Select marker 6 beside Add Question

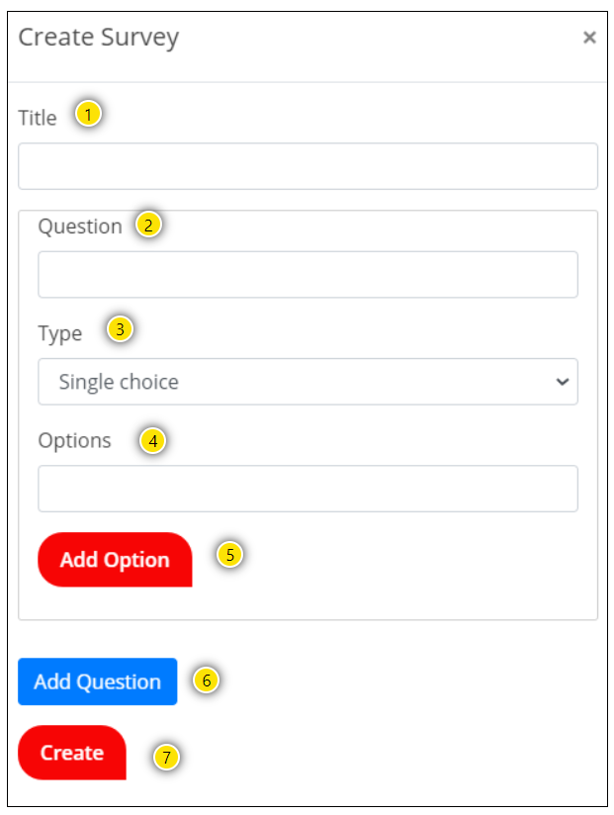(206, 680)
